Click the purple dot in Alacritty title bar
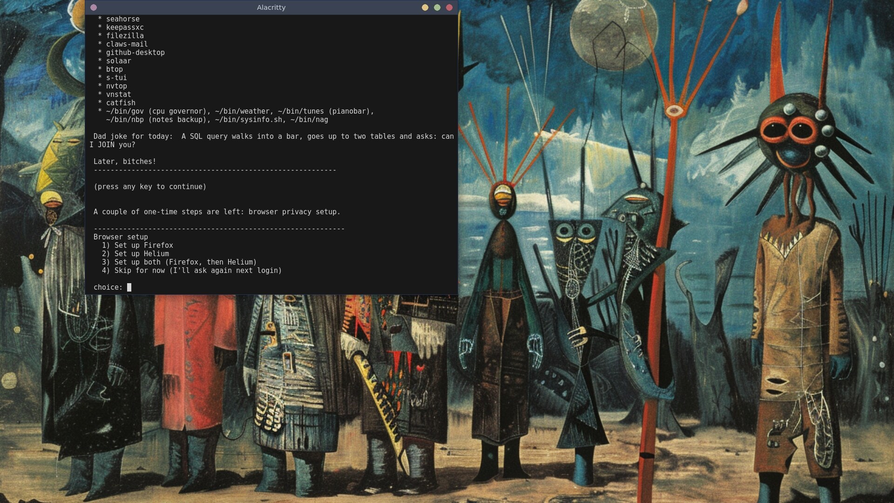Screen dimensions: 894x503 (x=94, y=7)
